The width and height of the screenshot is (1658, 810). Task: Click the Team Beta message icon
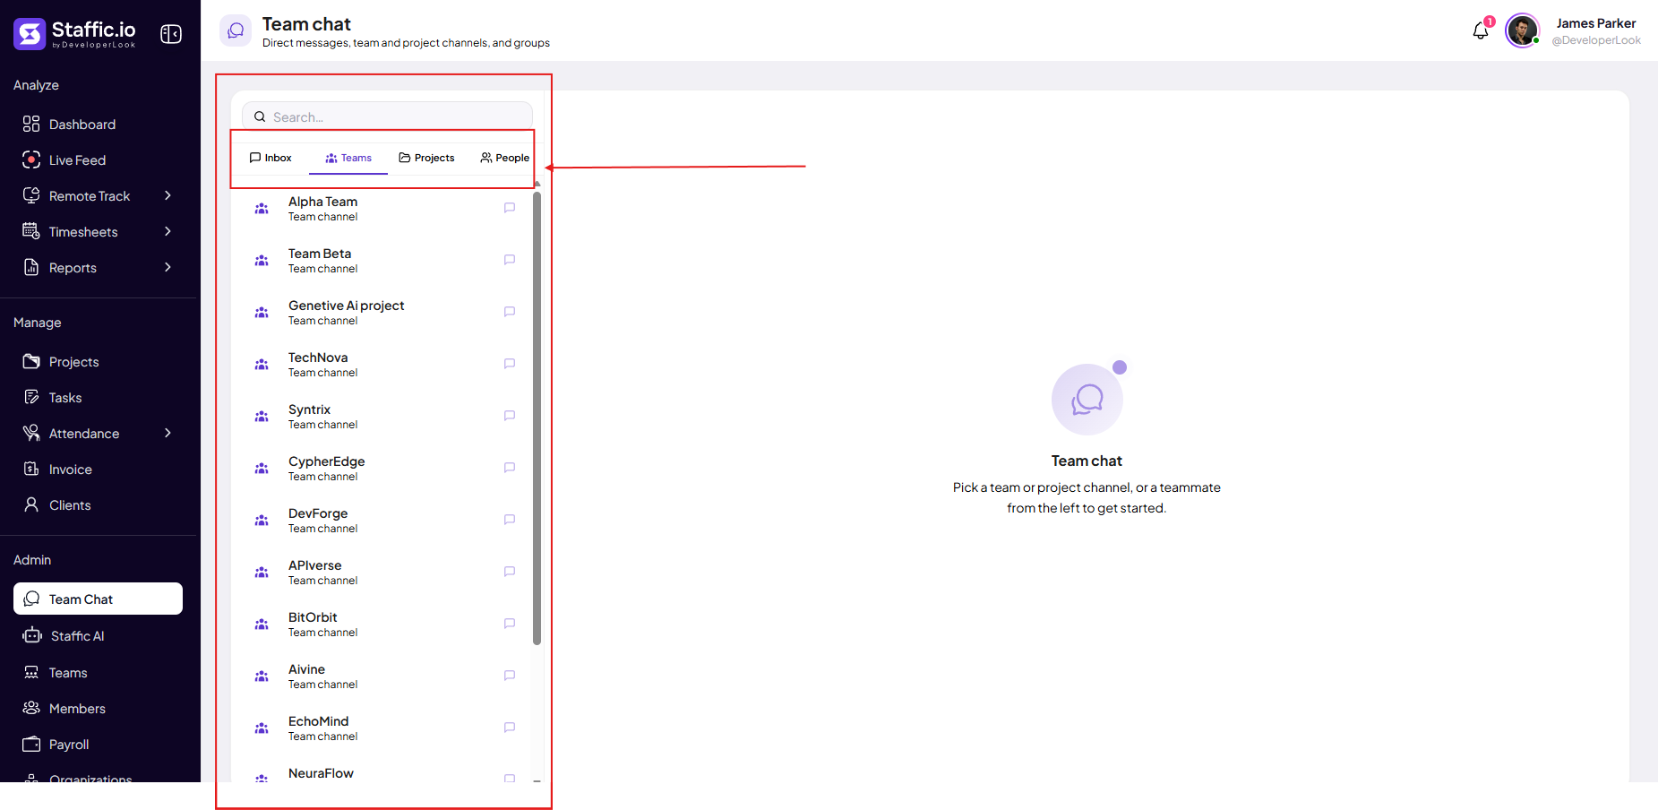(510, 260)
